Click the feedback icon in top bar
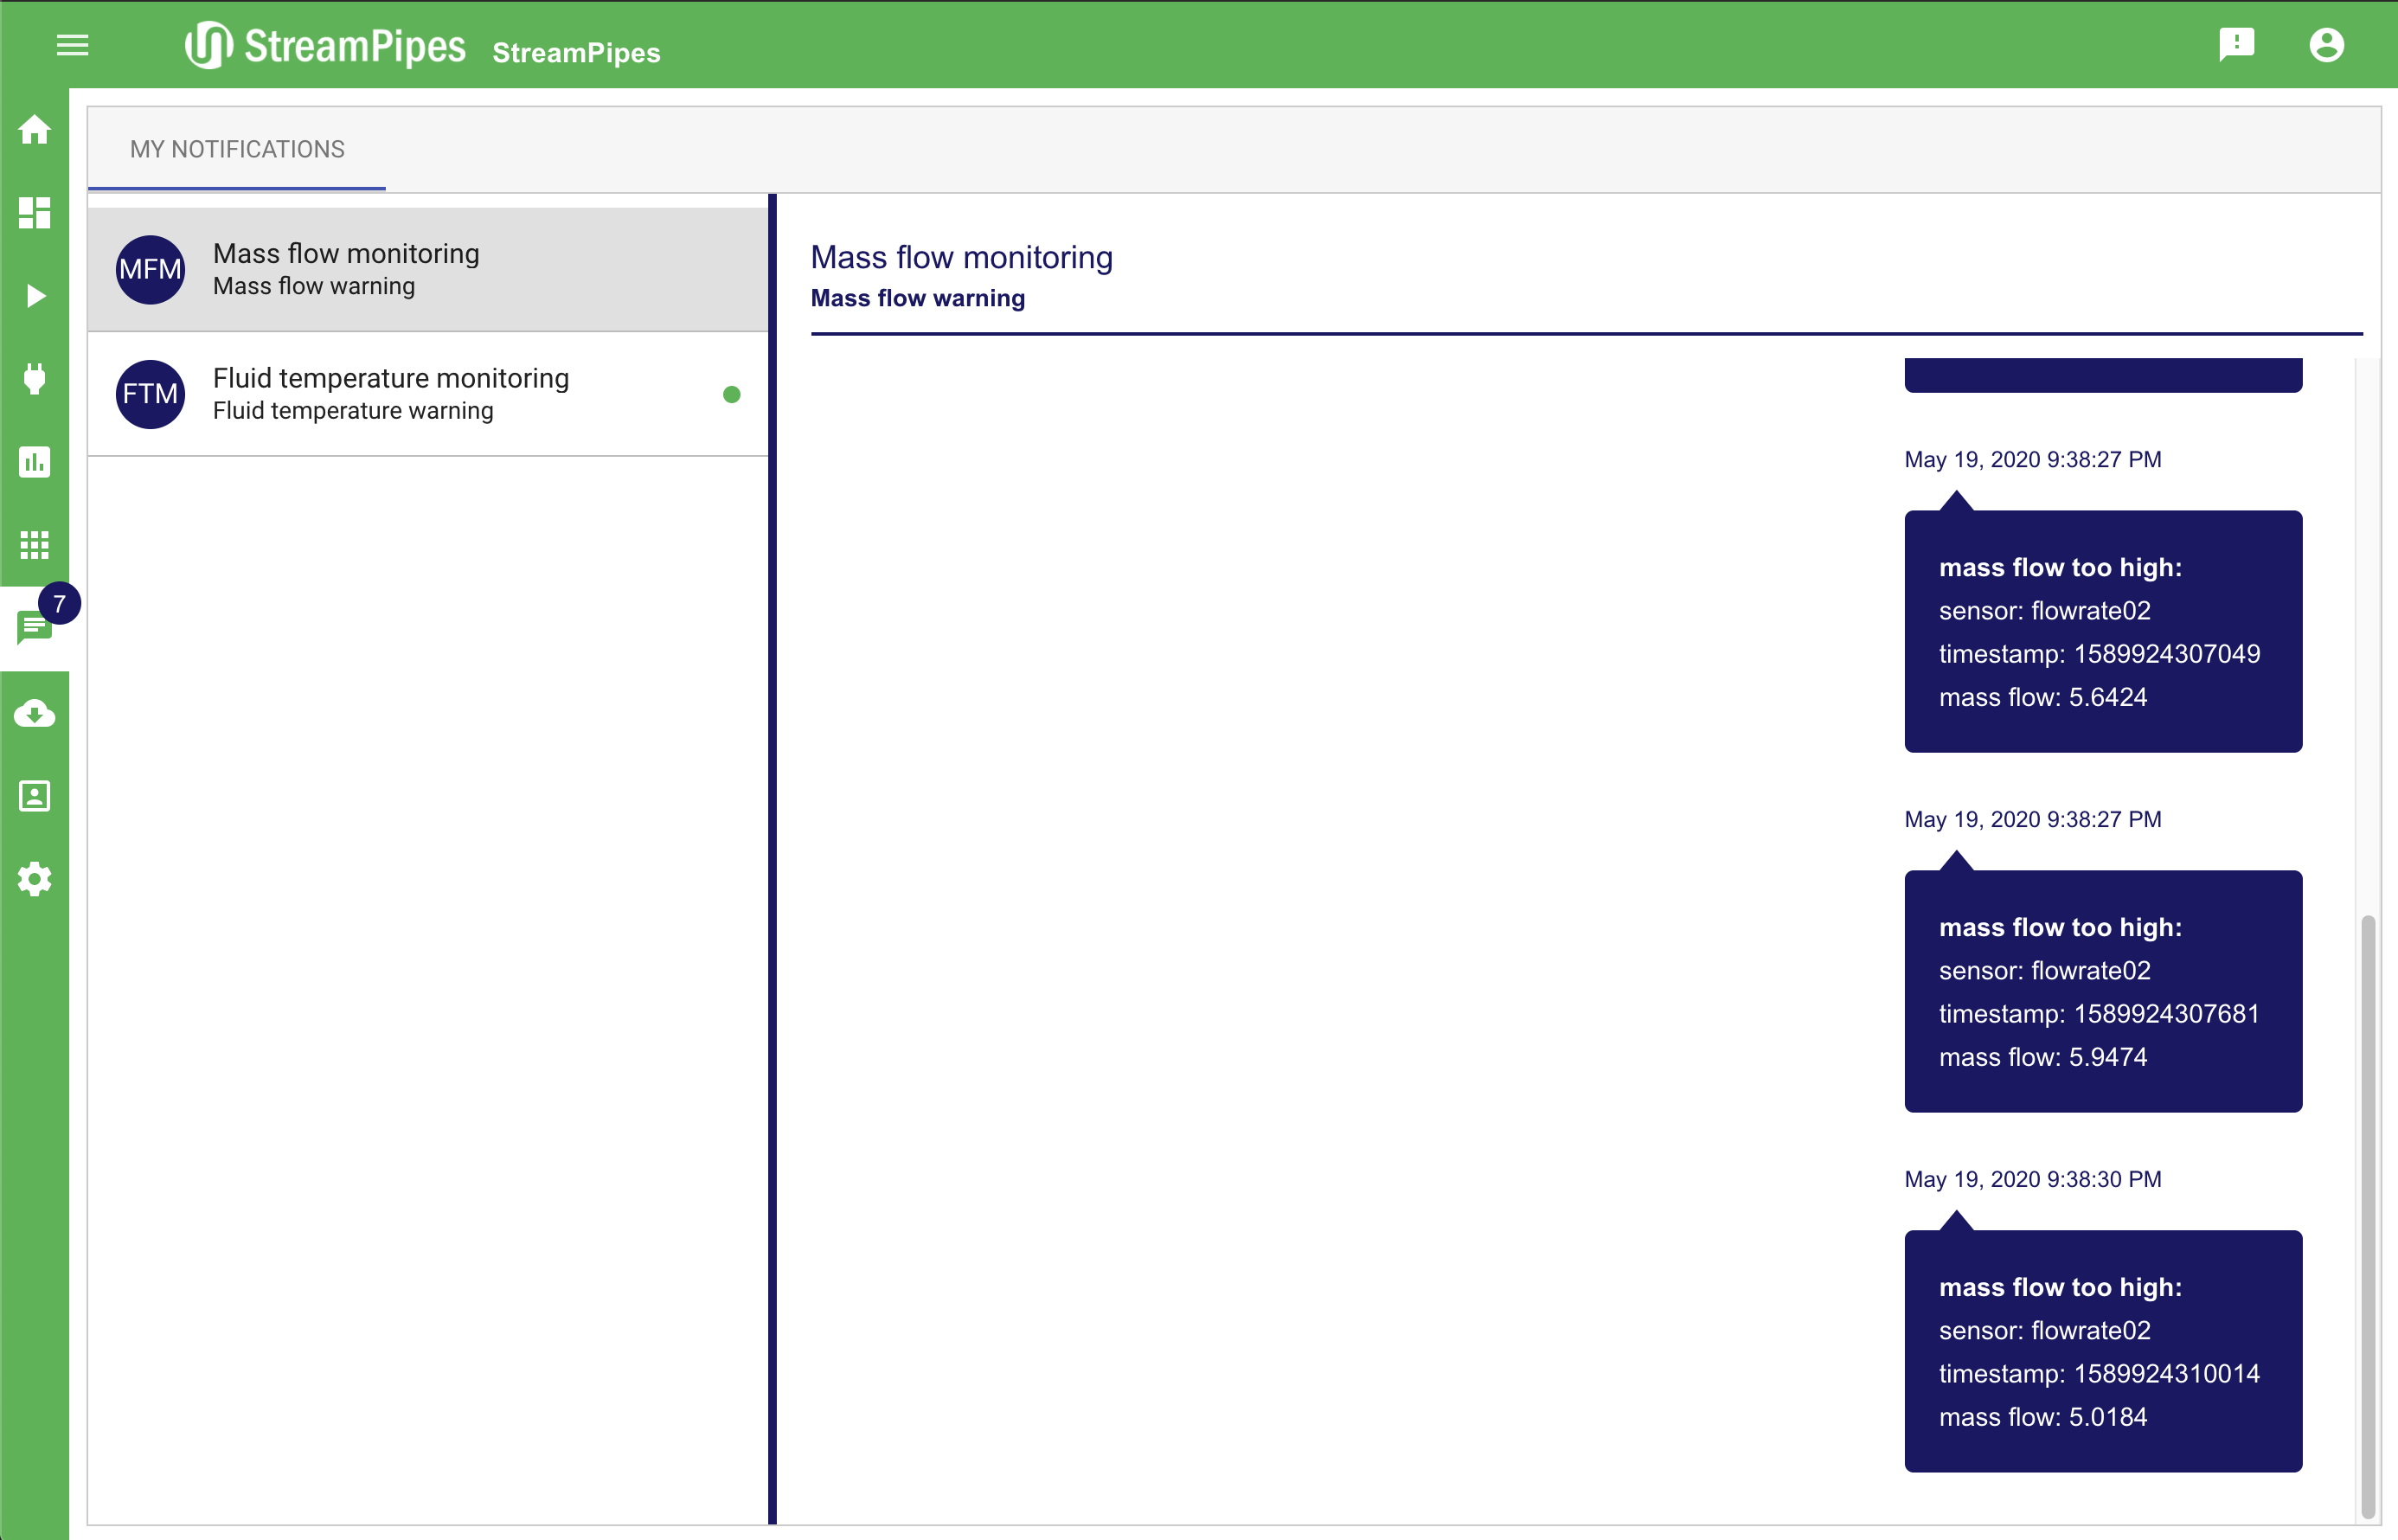This screenshot has height=1540, width=2398. pos(2236,45)
